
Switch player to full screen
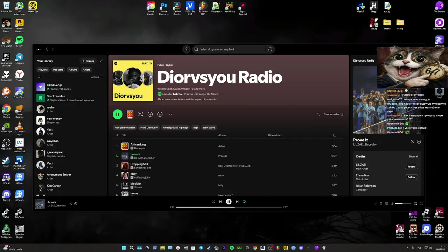(x=421, y=204)
